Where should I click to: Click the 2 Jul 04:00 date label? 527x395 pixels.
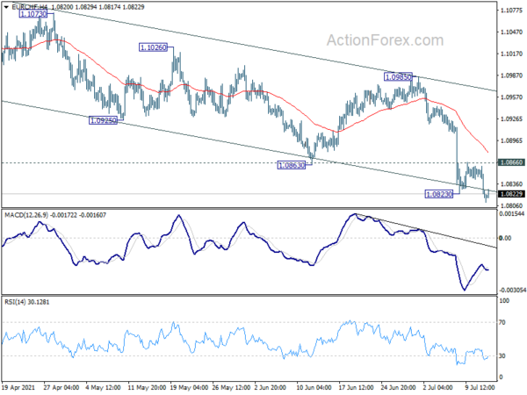point(439,388)
